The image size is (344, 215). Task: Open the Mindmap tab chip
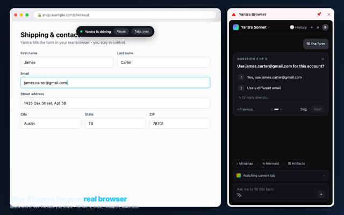[245, 163]
